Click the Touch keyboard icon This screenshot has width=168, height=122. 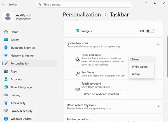coord(78,89)
